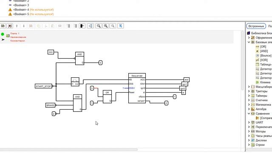The image size is (272, 153).
Task: Select the <Boolean> 5 (Не используется!) row
Action: tap(34, 14)
